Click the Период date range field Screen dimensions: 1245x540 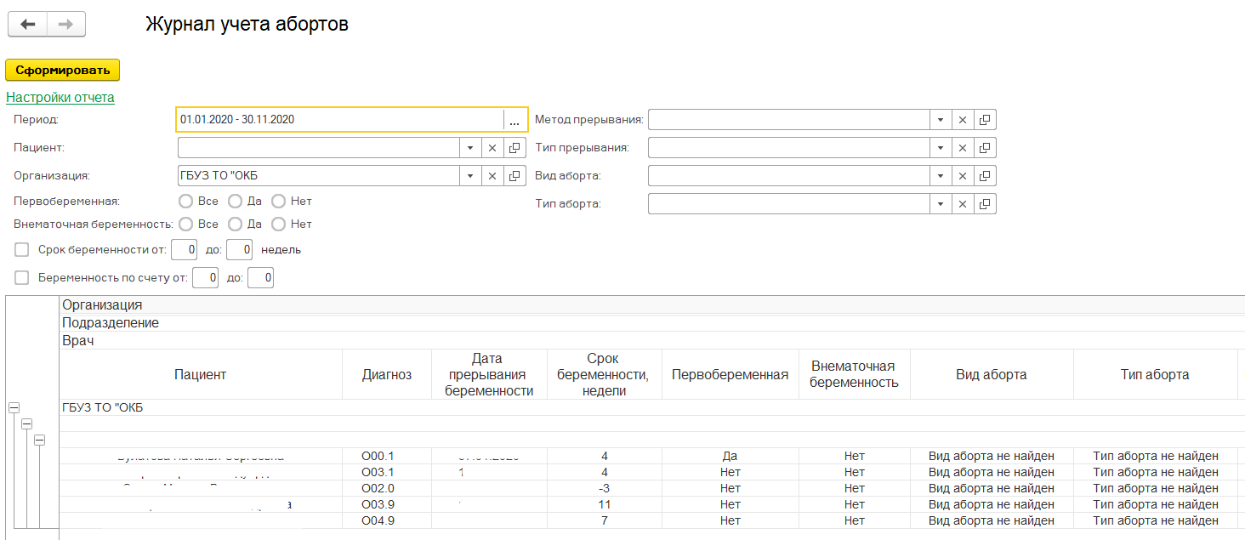340,120
